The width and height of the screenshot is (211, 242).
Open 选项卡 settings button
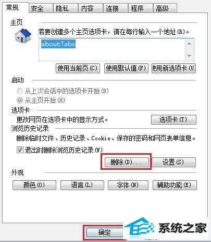tap(173, 119)
